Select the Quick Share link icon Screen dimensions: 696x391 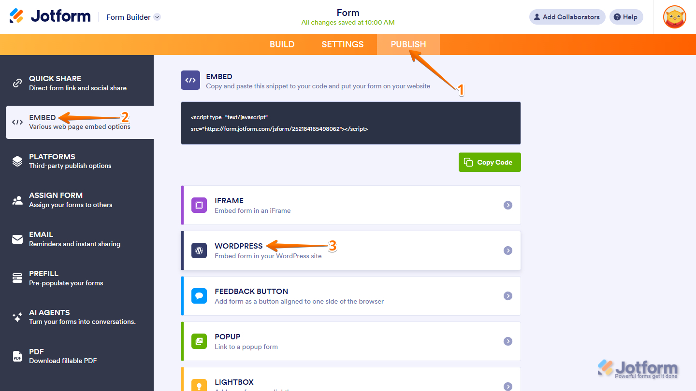(x=17, y=82)
